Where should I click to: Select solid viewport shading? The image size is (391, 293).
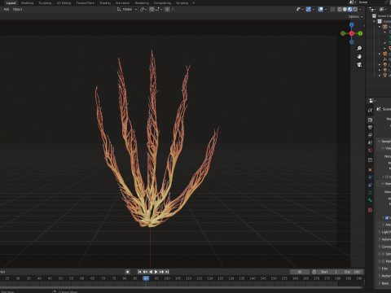click(x=345, y=9)
